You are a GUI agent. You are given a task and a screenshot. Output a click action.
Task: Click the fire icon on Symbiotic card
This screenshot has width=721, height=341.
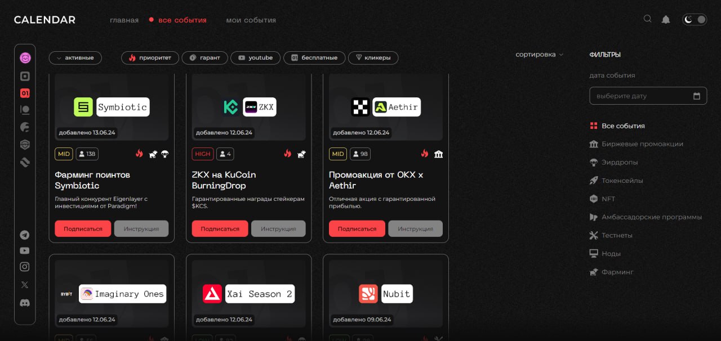[140, 154]
